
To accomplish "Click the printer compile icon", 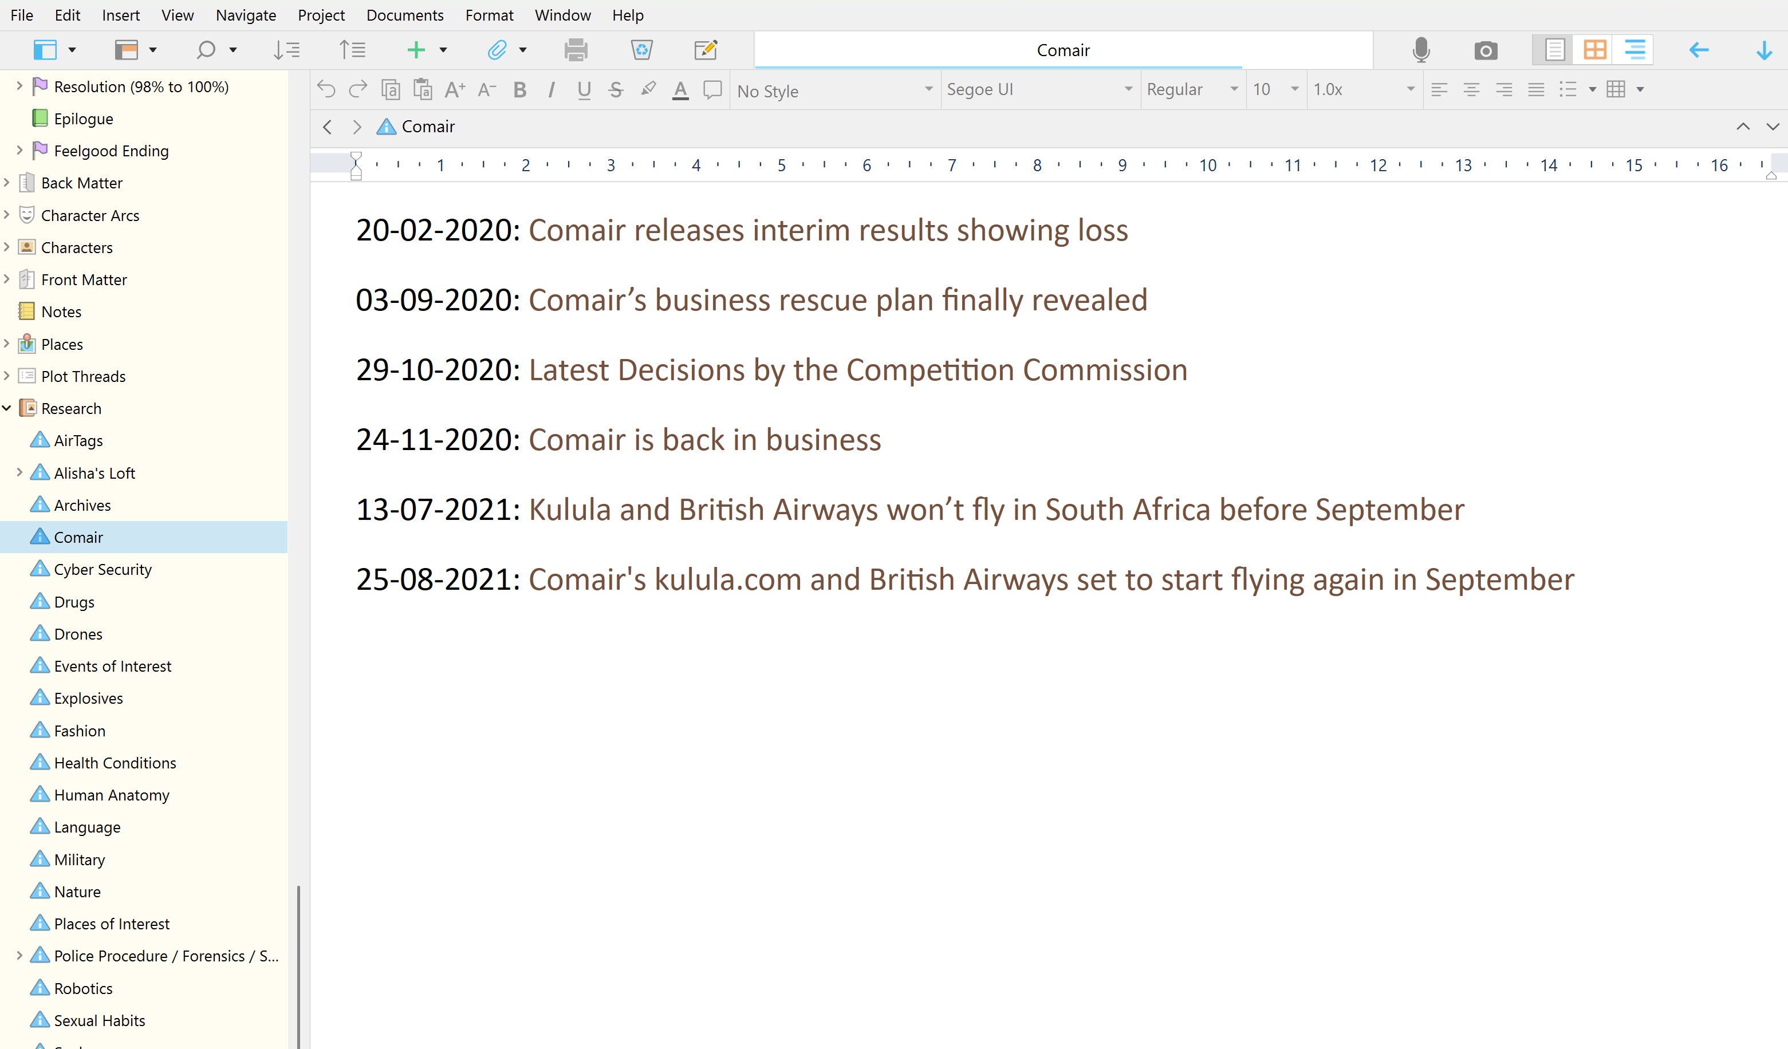I will (x=576, y=50).
